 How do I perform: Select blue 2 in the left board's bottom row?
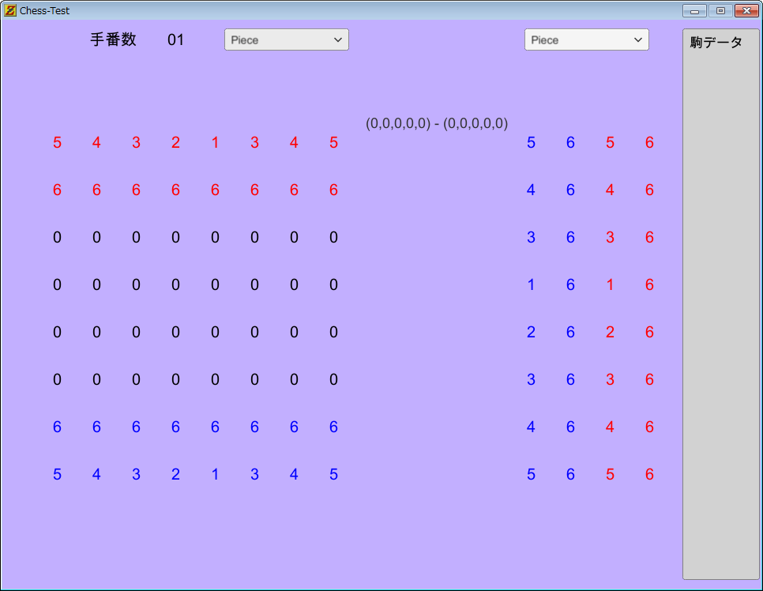click(x=175, y=474)
